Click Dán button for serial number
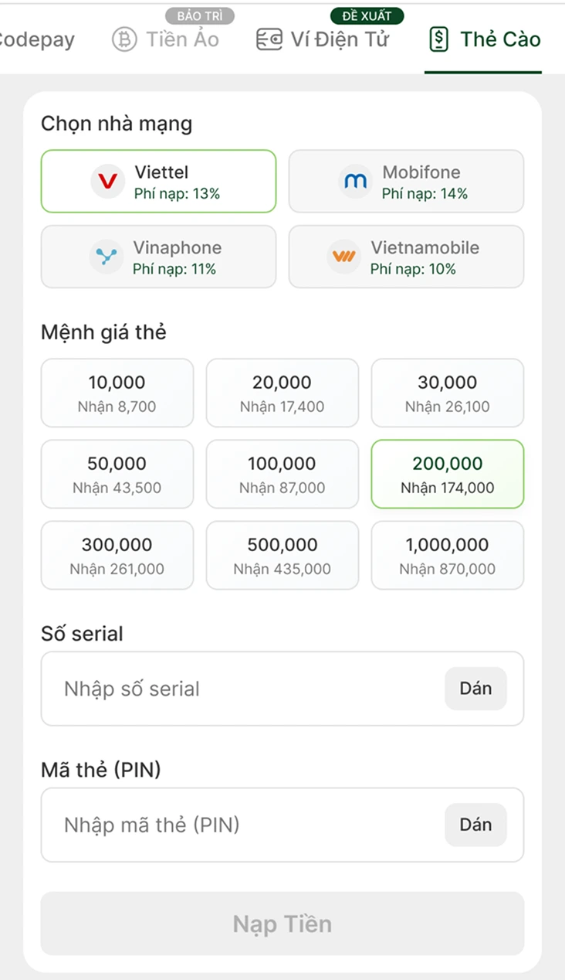This screenshot has width=565, height=980. [475, 689]
